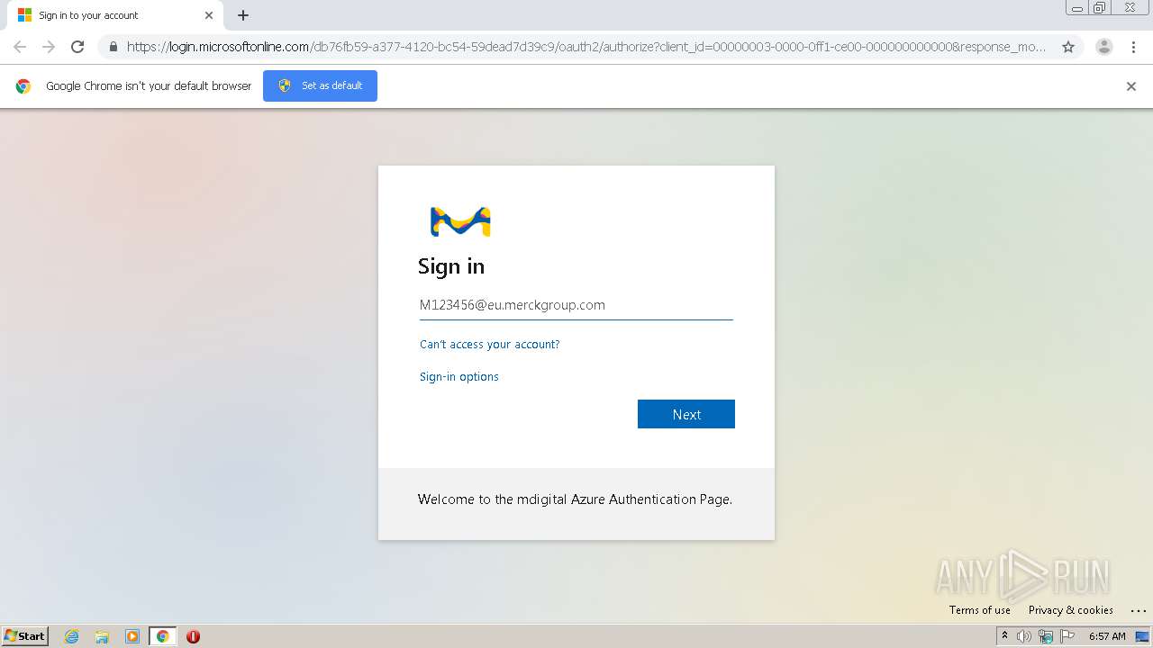Dismiss the default browser notification bar
This screenshot has height=648, width=1153.
[x=1131, y=86]
